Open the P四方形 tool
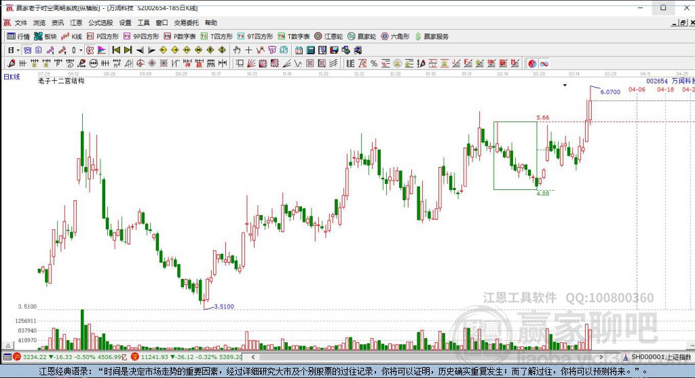Screen dimensions: 695x378 click(x=102, y=37)
